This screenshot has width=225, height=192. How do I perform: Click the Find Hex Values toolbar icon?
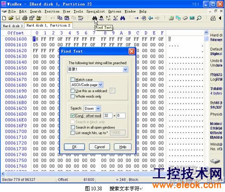(101, 18)
